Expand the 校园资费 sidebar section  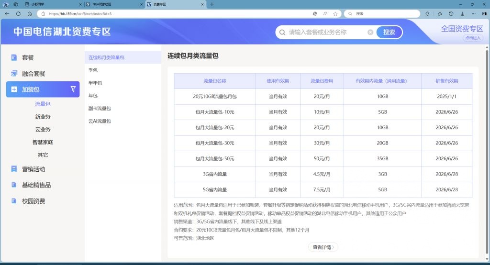[x=33, y=201]
